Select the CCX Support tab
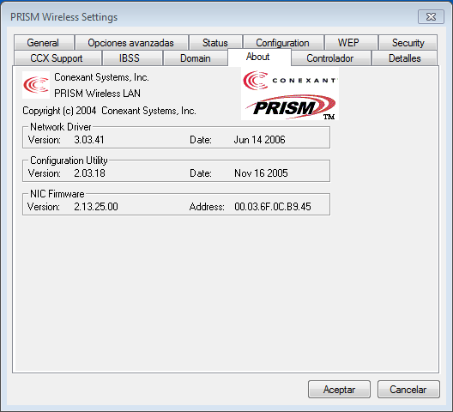Screen dimensions: 453x412 [57, 58]
